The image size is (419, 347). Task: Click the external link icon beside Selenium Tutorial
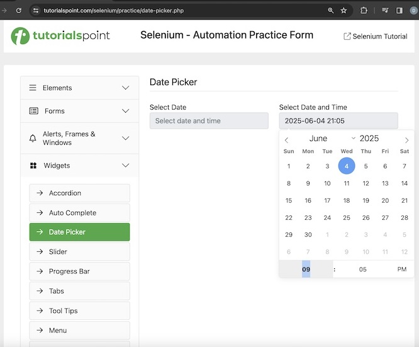coord(347,36)
